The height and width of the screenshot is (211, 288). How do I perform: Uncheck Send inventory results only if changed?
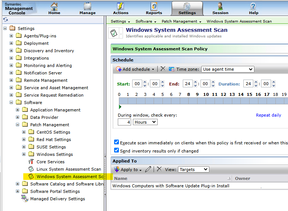click(117, 151)
